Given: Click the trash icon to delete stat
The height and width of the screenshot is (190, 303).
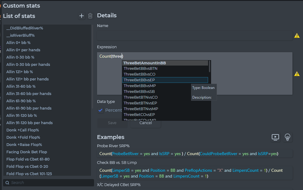Looking at the screenshot, I should pos(90,16).
